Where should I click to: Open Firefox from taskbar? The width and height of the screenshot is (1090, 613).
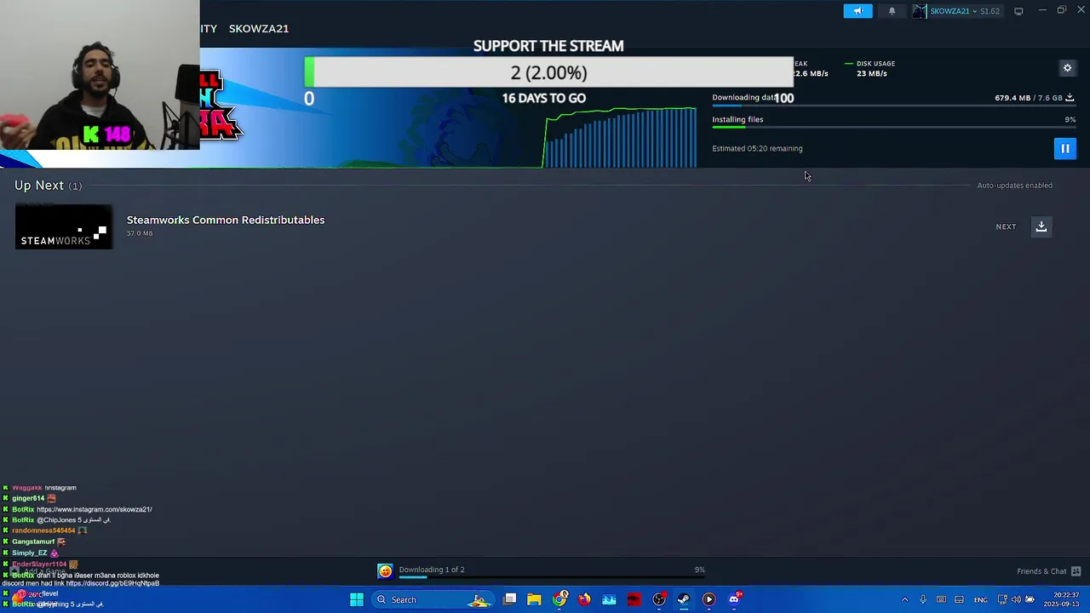(584, 599)
